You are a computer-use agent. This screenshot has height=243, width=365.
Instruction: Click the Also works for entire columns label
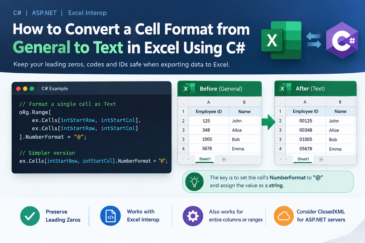tap(236, 216)
